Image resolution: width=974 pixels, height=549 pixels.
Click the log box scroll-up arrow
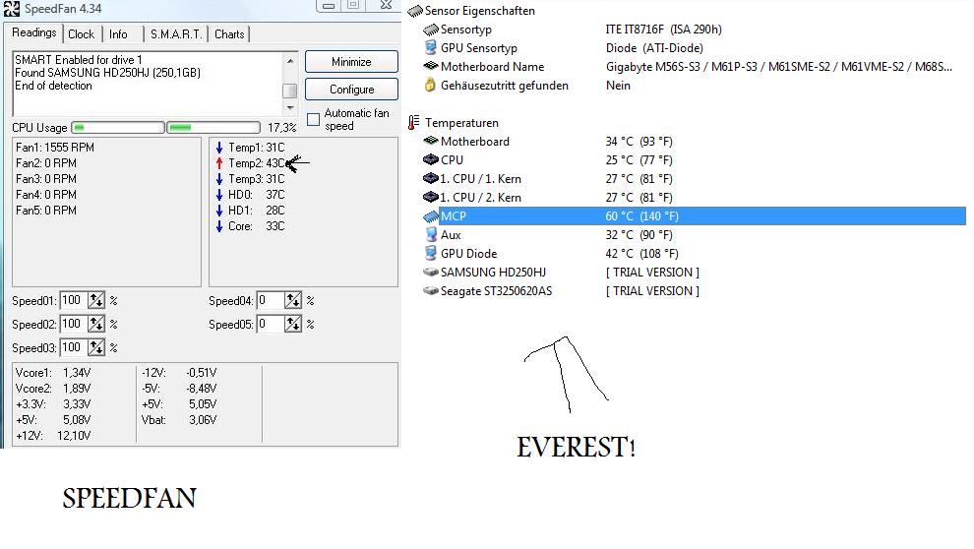click(x=290, y=60)
